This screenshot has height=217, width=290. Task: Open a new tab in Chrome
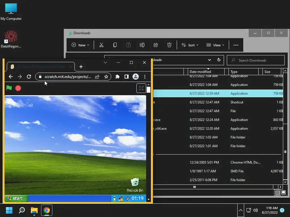[x=81, y=67]
